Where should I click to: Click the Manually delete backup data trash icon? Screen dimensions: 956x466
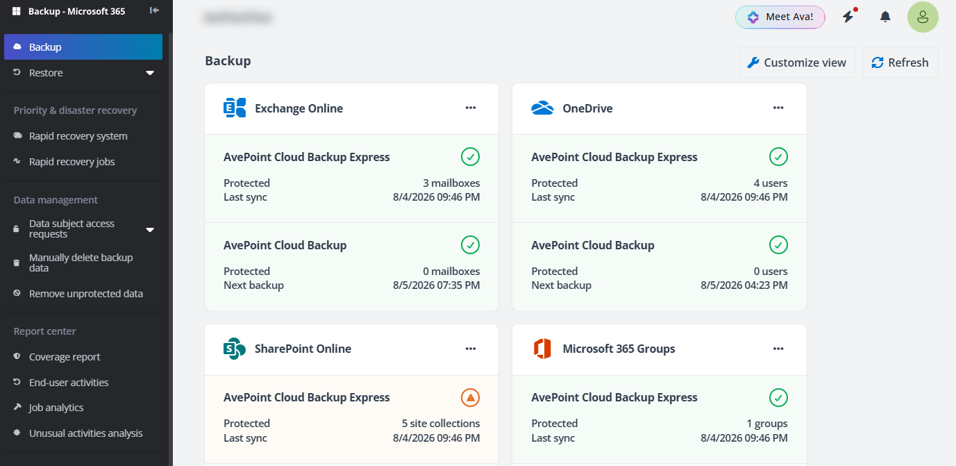17,263
